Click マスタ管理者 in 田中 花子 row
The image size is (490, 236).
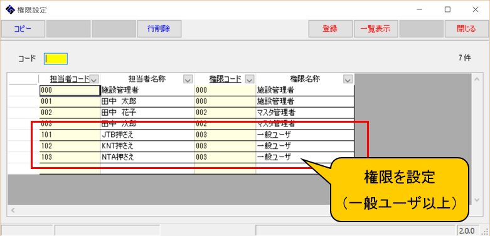(305, 113)
